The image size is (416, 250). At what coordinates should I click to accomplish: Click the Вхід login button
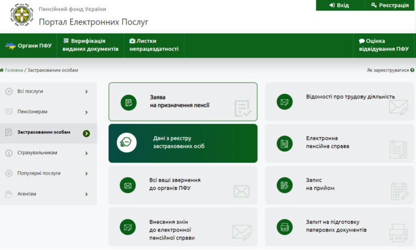coord(339,5)
